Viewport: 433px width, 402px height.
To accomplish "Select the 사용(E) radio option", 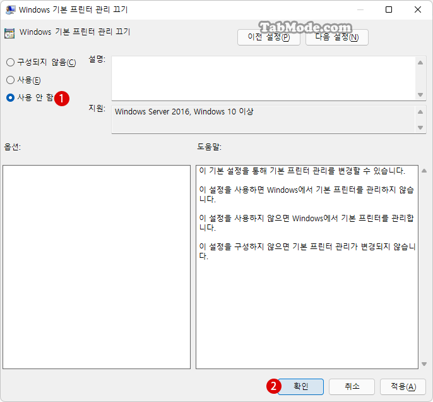I will tap(11, 80).
